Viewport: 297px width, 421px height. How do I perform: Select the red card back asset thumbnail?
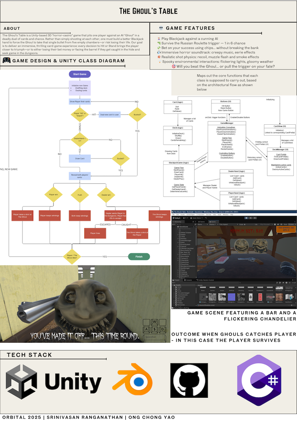point(260,297)
